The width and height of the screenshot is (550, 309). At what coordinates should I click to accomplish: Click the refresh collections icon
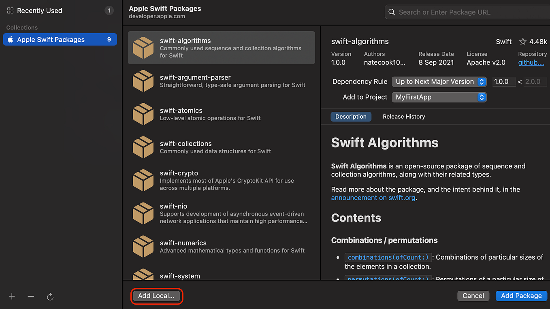click(x=50, y=296)
